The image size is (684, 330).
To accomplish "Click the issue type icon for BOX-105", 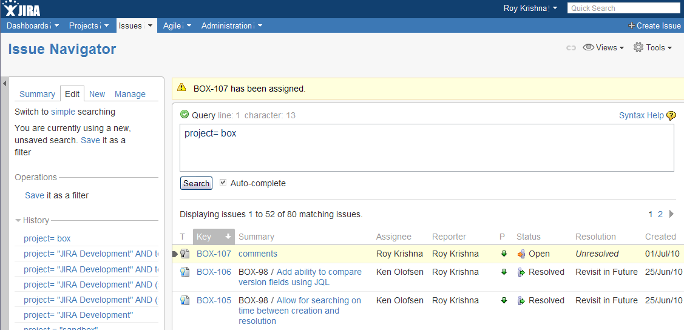I will (185, 300).
